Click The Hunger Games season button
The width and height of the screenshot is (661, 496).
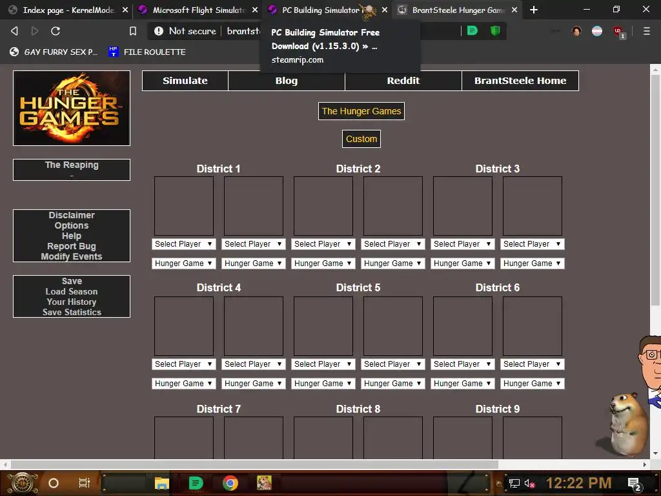tap(361, 111)
